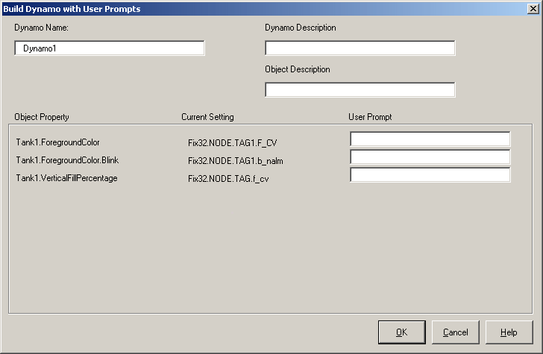Open Help for this dialog
This screenshot has height=354, width=543.
(509, 332)
